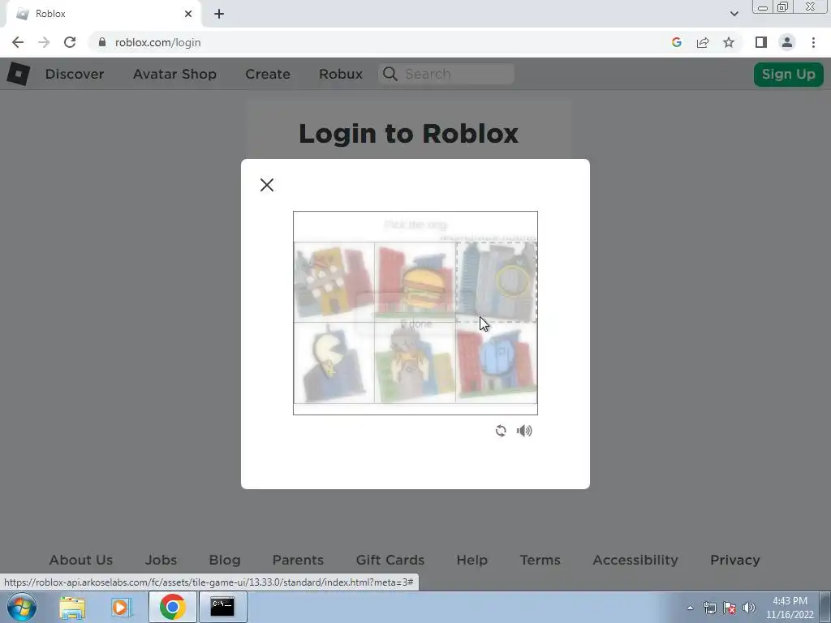
Task: Open the Avatar Shop page
Action: tap(174, 74)
